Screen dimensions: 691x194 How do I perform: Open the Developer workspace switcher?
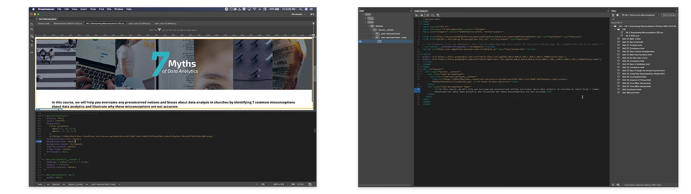tap(298, 14)
